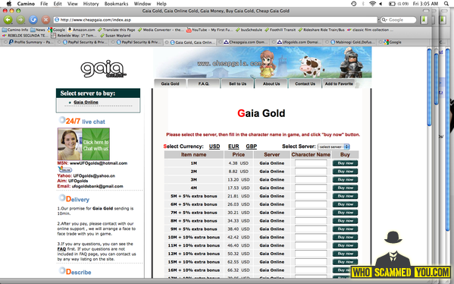454x284 pixels.
Task: Open the green bookmark icon beside the search box
Action: tap(424, 20)
